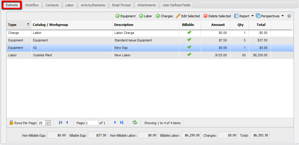The image size is (299, 145).
Task: Click the Edit Selected pencil icon
Action: click(178, 16)
